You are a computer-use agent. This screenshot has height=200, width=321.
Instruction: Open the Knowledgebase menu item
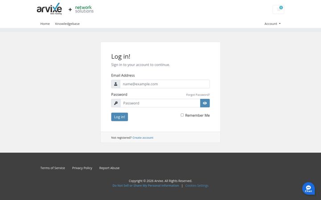pyautogui.click(x=67, y=24)
